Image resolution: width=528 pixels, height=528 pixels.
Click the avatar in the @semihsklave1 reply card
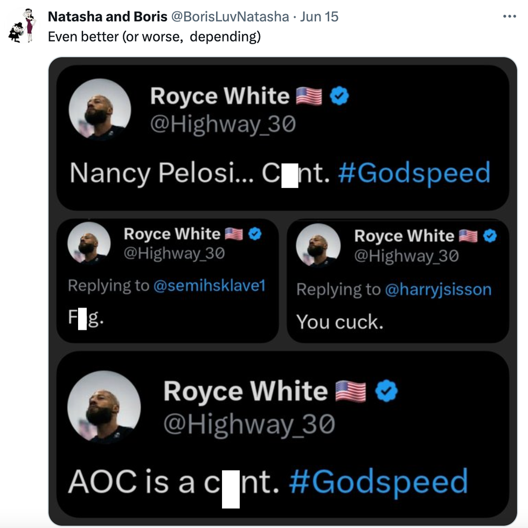[89, 243]
